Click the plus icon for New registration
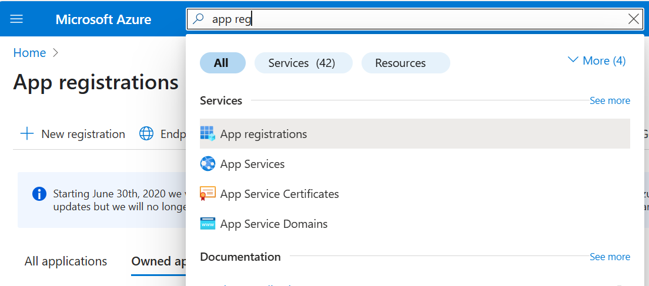The height and width of the screenshot is (286, 649). click(x=27, y=134)
